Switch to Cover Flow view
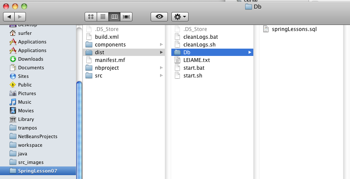 click(x=126, y=17)
